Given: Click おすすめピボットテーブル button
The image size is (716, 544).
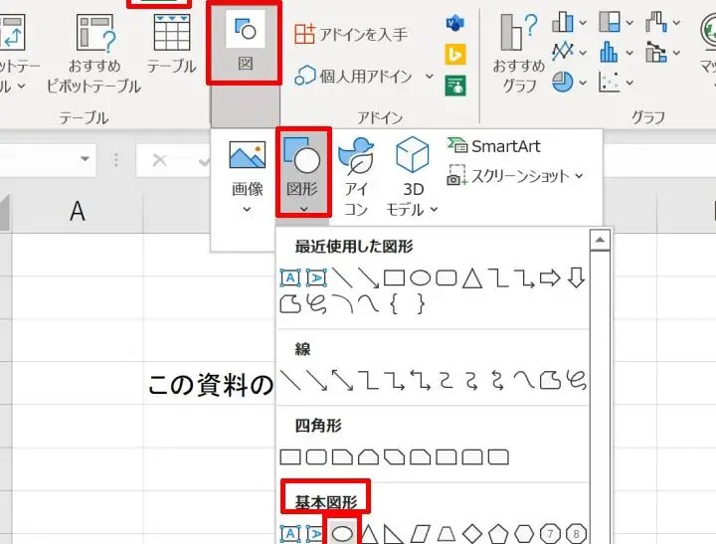Looking at the screenshot, I should pos(94,53).
